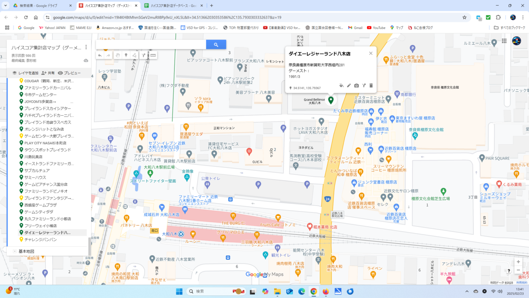Screen dimensions: 529x298
Task: Click the Undo arrow in map toolbar
Action: pyautogui.click(x=100, y=56)
